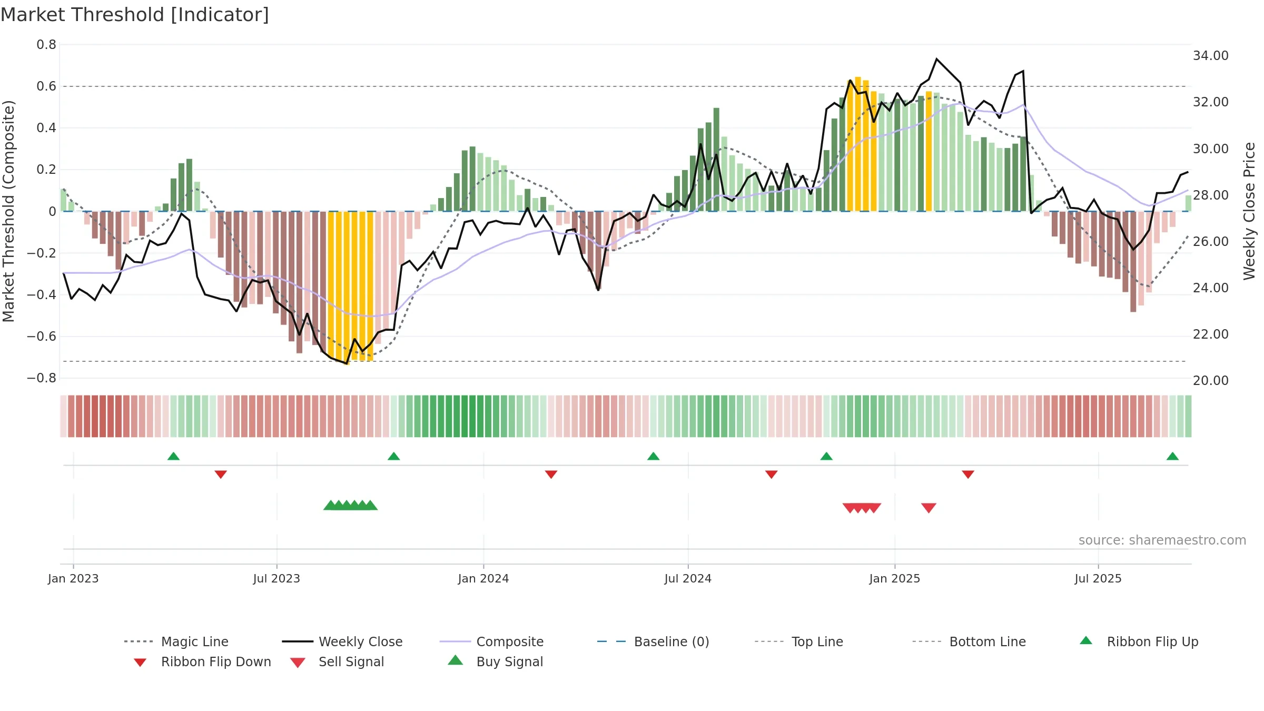Click the 24.00 price axis label

1211,288
